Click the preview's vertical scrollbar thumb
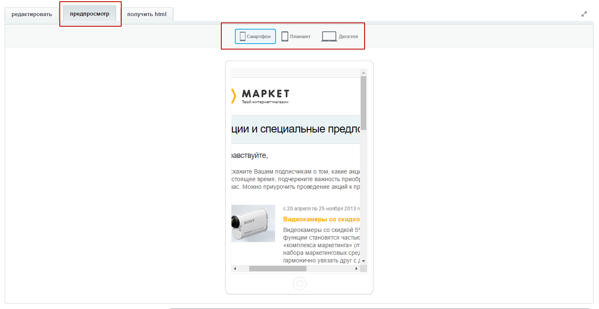The height and width of the screenshot is (309, 599). [x=363, y=103]
